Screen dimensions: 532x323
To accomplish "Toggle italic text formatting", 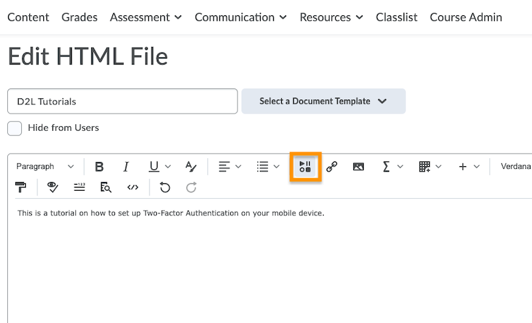I will pos(126,167).
